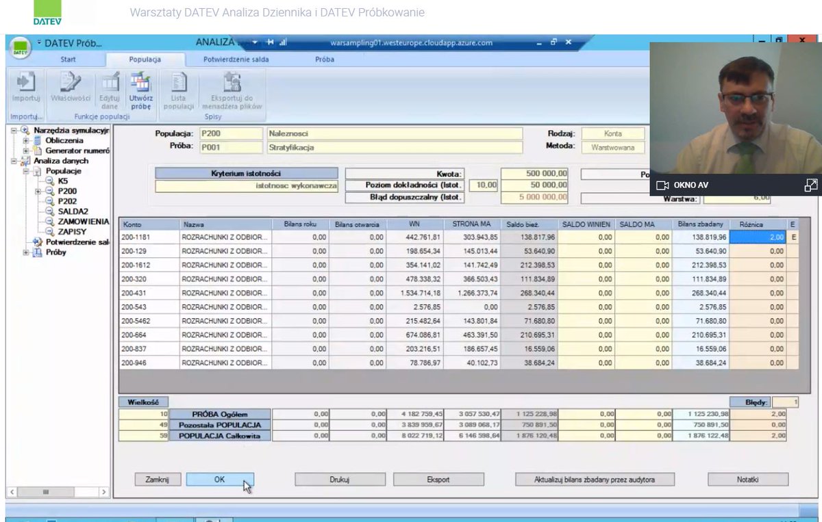This screenshot has width=822, height=522.
Task: Open the Potwierdzenie salda ribbon tab
Action: pyautogui.click(x=236, y=60)
